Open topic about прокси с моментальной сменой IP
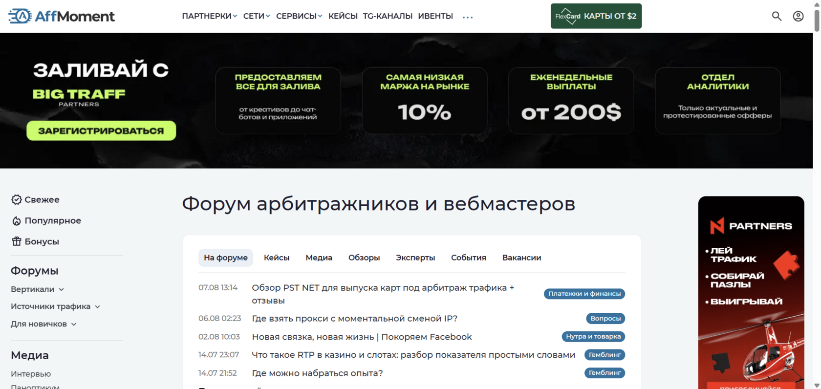821x389 pixels. click(355, 319)
